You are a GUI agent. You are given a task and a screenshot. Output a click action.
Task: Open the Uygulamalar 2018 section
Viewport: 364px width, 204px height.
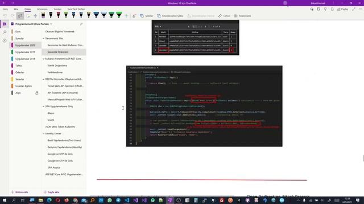pyautogui.click(x=25, y=59)
